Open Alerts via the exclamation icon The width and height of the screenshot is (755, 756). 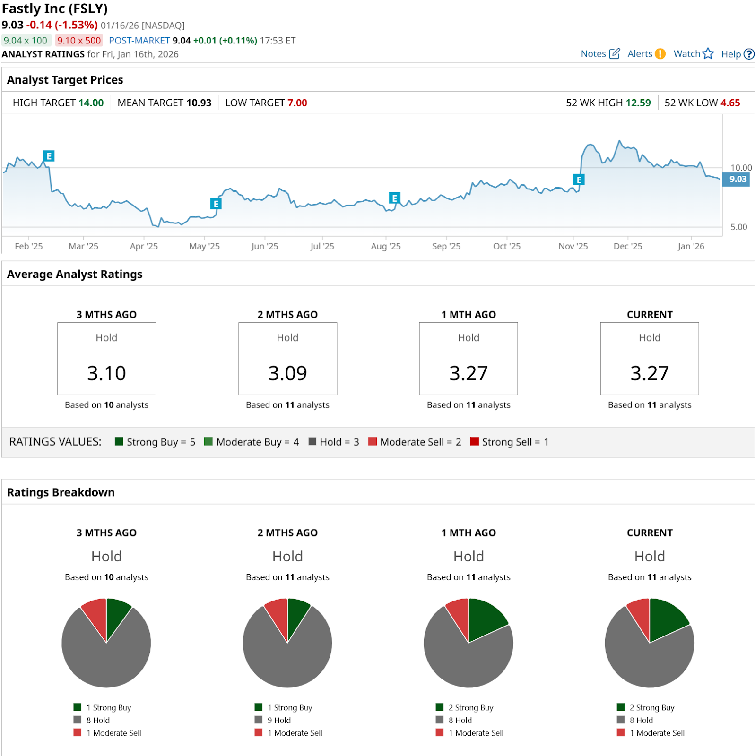pos(660,54)
